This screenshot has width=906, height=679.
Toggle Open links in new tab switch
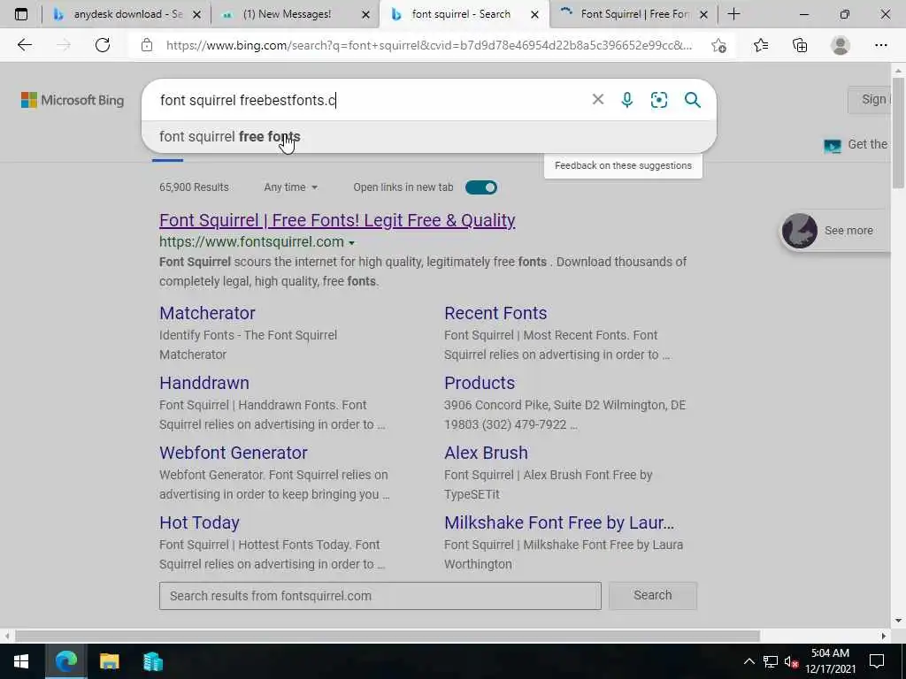pos(480,187)
